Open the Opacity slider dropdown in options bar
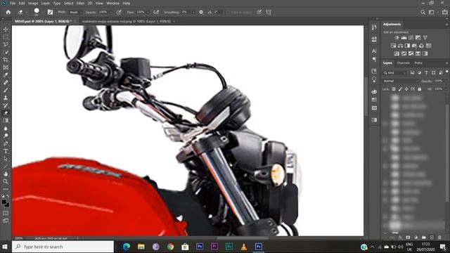Image resolution: width=450 pixels, height=253 pixels. point(110,13)
